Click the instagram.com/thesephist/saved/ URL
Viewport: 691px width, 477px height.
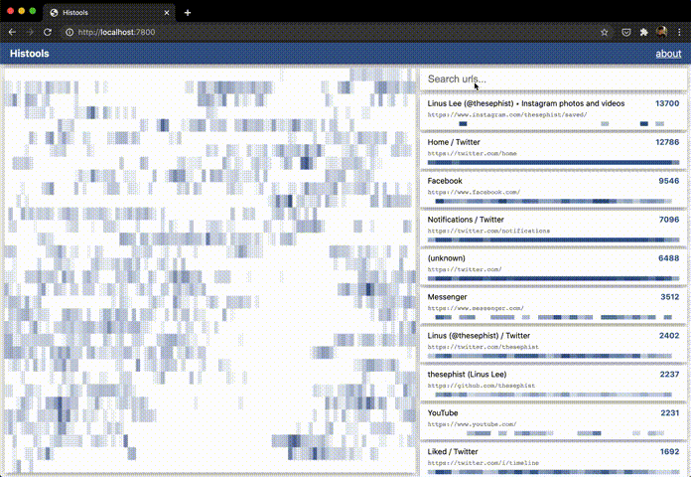pyautogui.click(x=507, y=114)
